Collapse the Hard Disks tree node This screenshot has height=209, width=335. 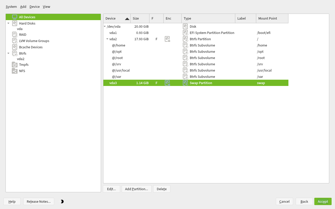8,23
